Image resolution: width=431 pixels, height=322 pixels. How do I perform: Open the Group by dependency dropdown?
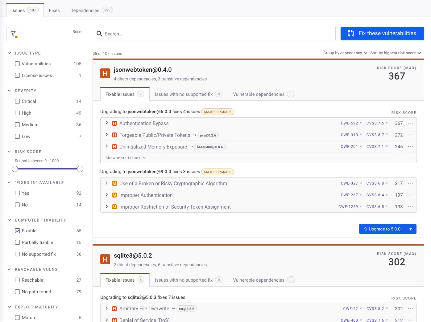(345, 53)
